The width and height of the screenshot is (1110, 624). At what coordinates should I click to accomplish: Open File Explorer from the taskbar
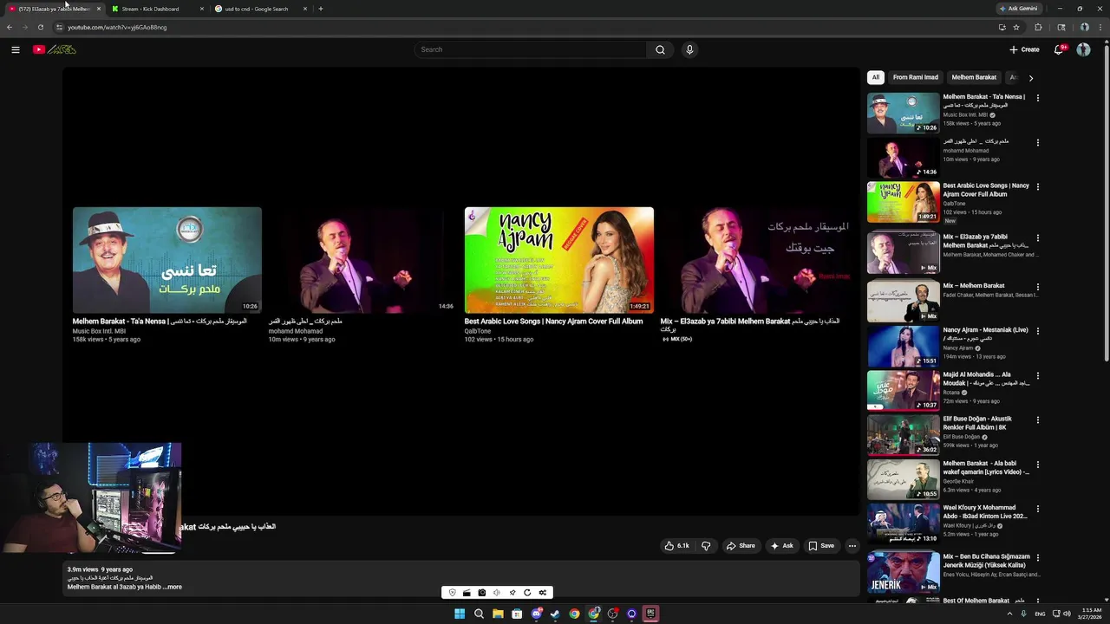[498, 614]
